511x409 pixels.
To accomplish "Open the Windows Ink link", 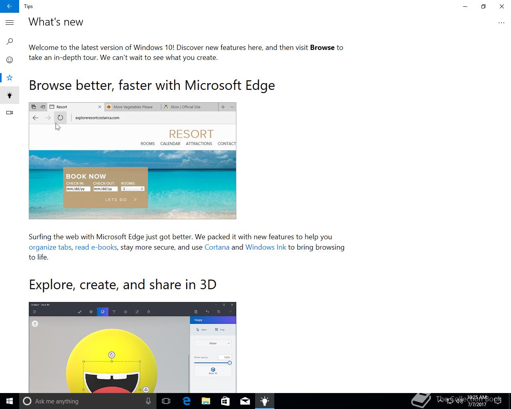I will [265, 247].
